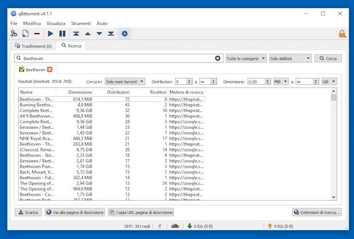This screenshot has width=354, height=239.
Task: Click the connection status icon in status bar
Action: pyautogui.click(x=160, y=226)
